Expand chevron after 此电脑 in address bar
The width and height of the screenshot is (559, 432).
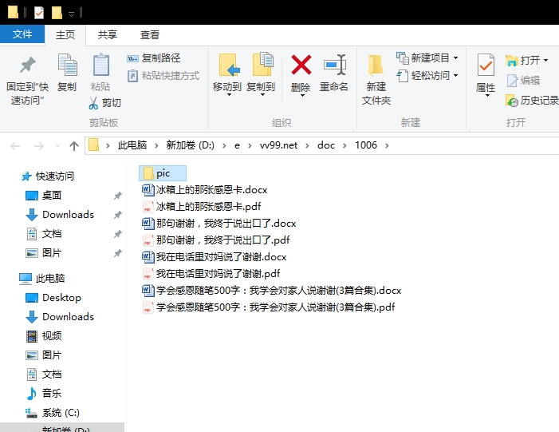tap(155, 145)
